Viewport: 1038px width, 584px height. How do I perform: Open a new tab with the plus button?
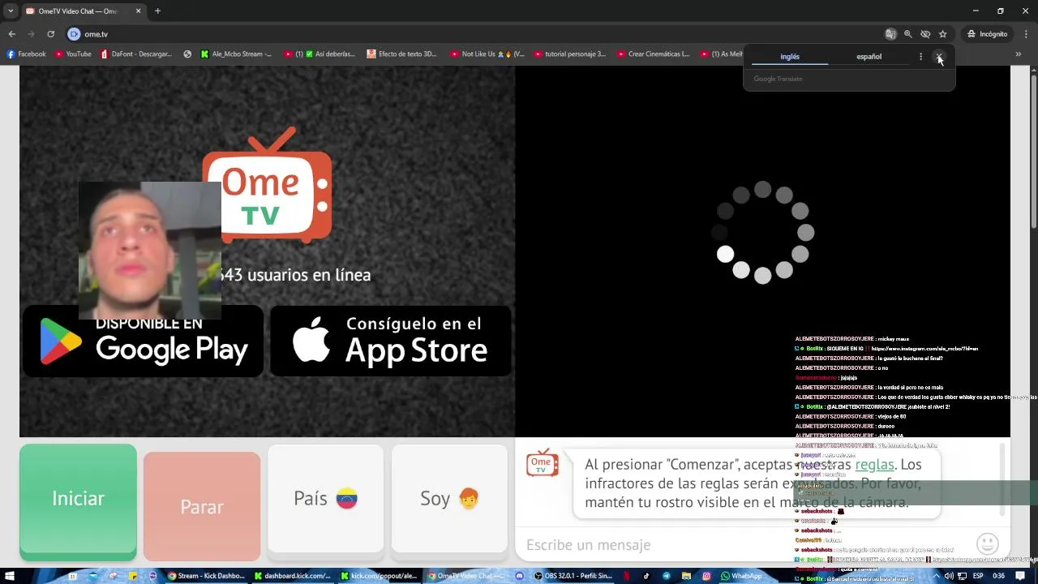157,11
